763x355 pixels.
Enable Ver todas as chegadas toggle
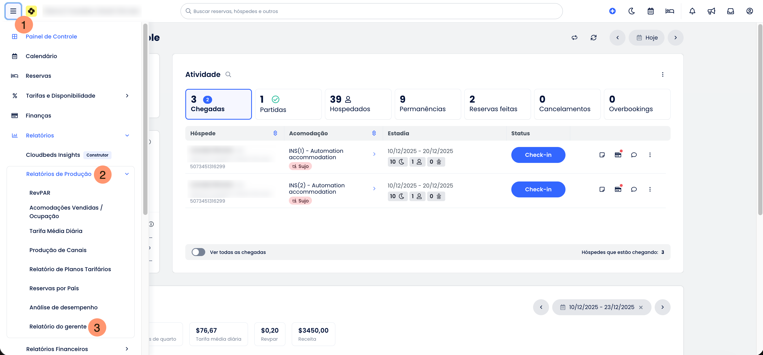198,252
